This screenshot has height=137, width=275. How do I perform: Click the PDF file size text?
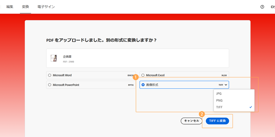(69, 62)
